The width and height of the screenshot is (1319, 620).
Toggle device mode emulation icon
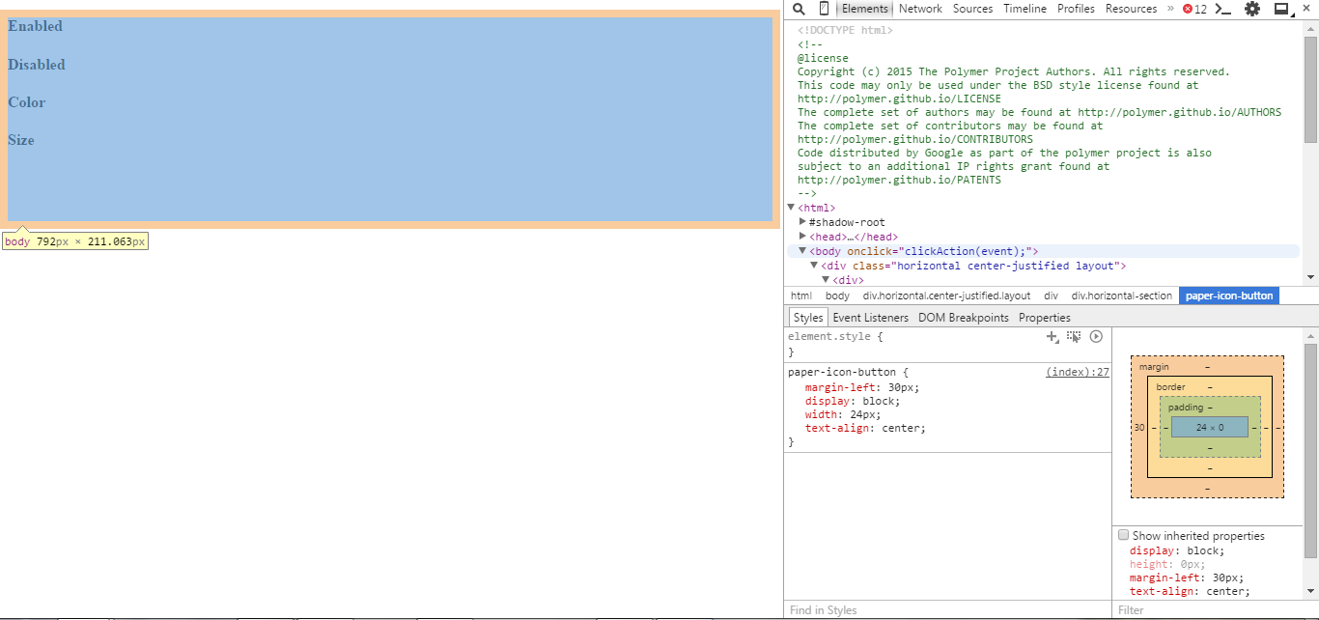pyautogui.click(x=823, y=9)
